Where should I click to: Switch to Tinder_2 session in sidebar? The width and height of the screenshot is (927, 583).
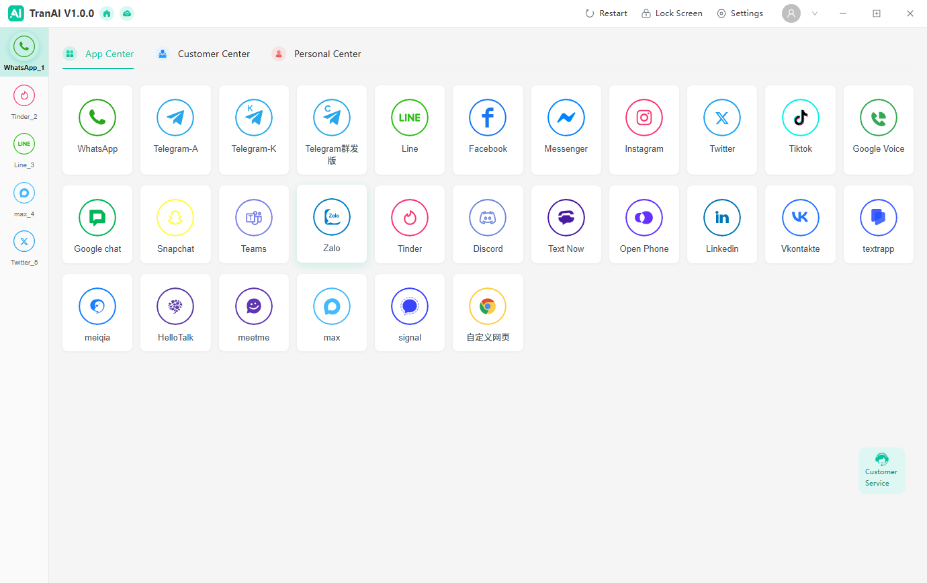pyautogui.click(x=24, y=102)
